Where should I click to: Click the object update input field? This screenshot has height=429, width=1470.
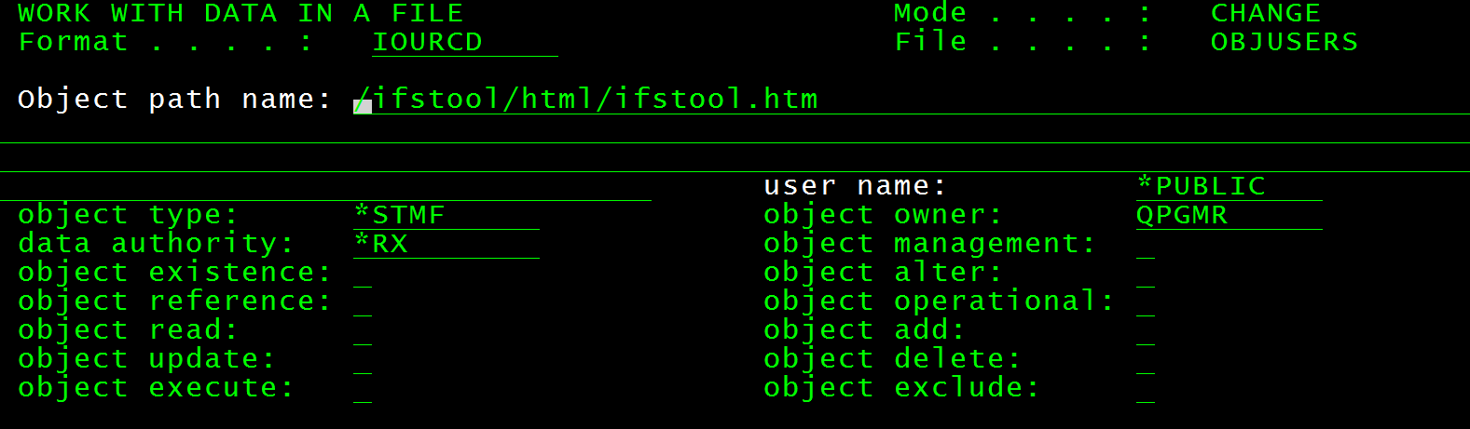[363, 359]
